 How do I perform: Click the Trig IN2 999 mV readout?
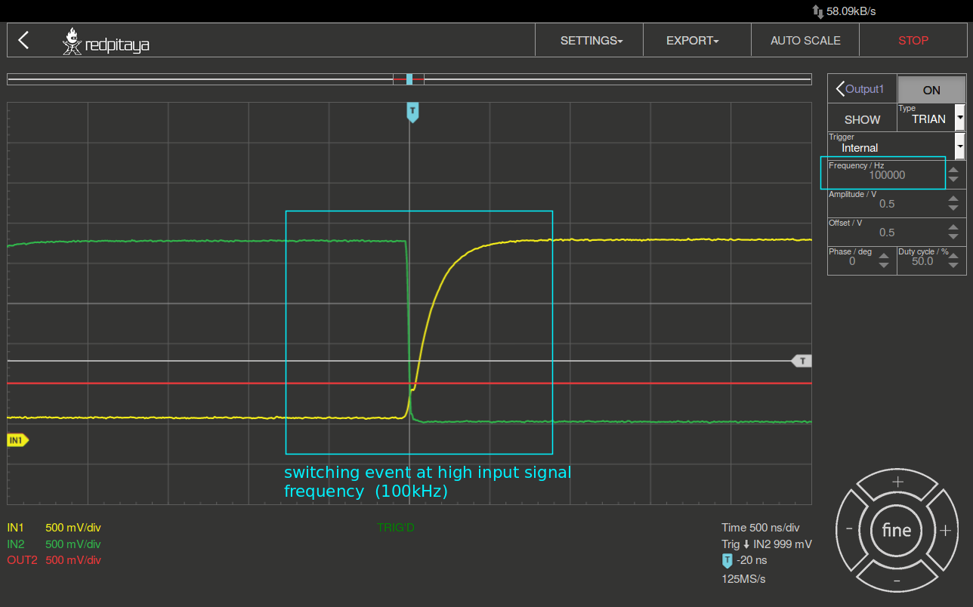(767, 544)
